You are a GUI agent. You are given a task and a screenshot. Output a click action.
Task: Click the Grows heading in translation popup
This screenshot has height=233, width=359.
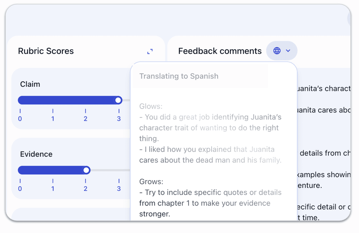[x=151, y=182]
